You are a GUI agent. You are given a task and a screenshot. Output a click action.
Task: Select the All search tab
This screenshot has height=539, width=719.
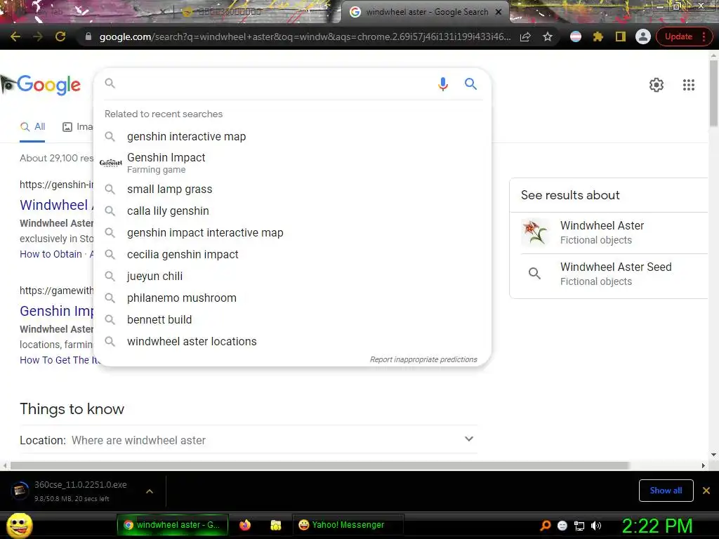(32, 127)
